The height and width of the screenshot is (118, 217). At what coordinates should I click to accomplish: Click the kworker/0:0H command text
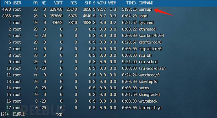click(x=151, y=36)
